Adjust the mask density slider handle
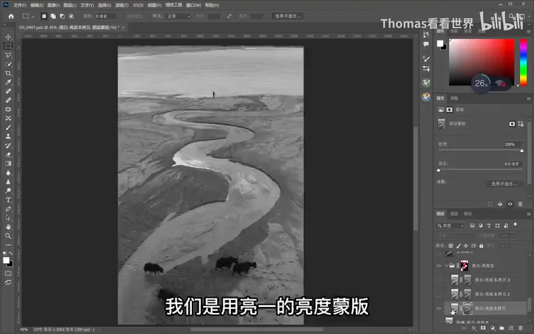Image resolution: width=534 pixels, height=334 pixels. (521, 150)
